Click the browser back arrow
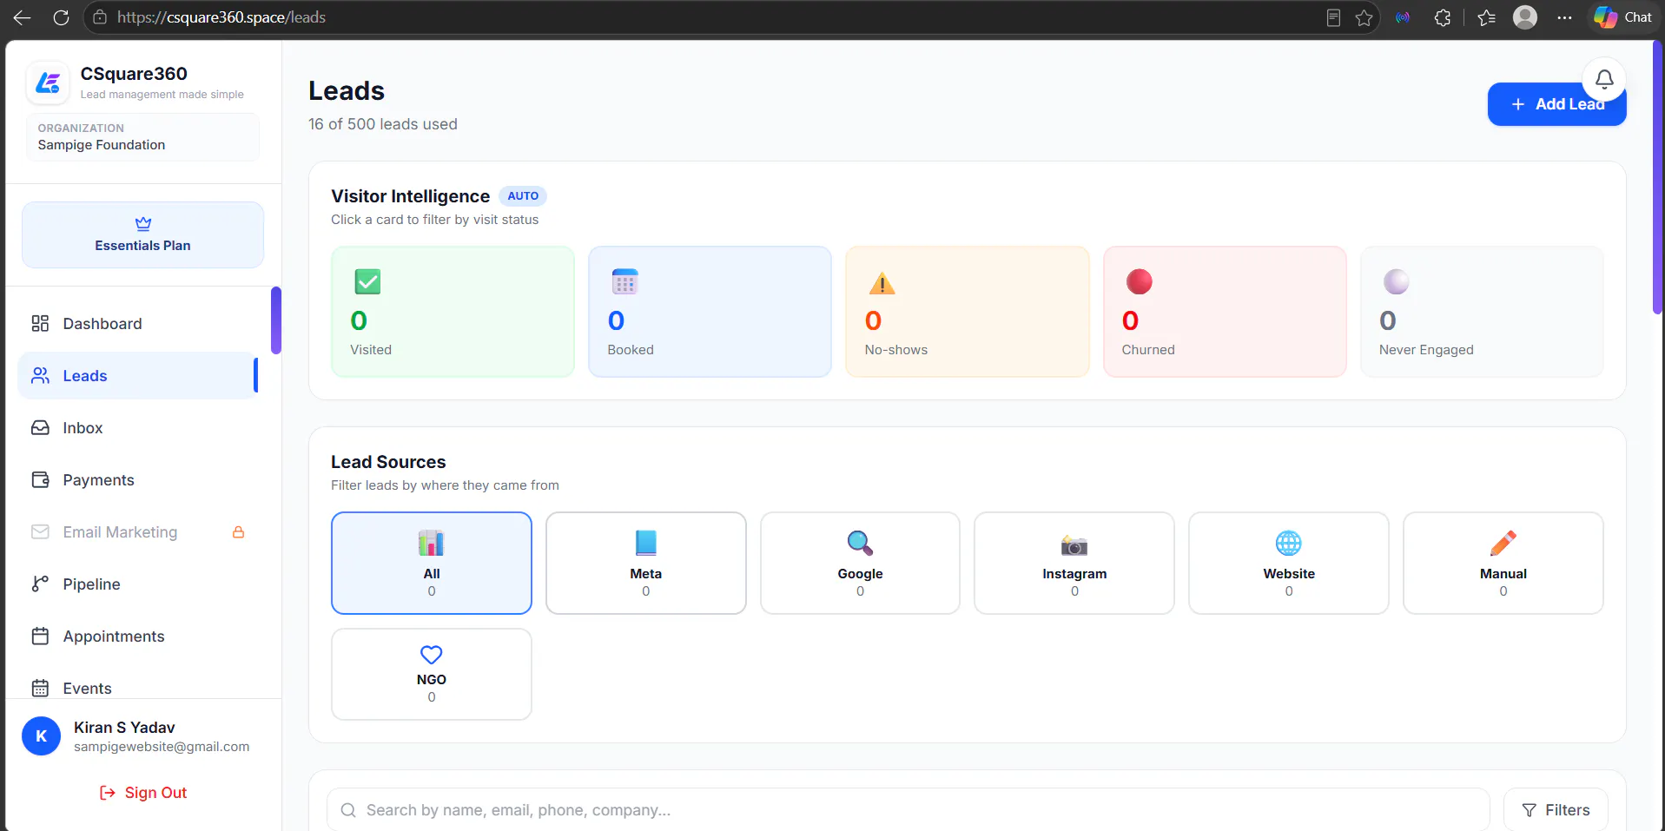 point(22,17)
